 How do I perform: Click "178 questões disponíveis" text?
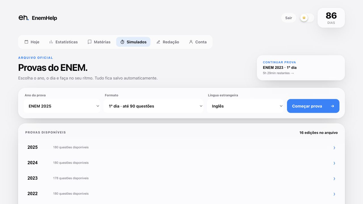click(71, 178)
